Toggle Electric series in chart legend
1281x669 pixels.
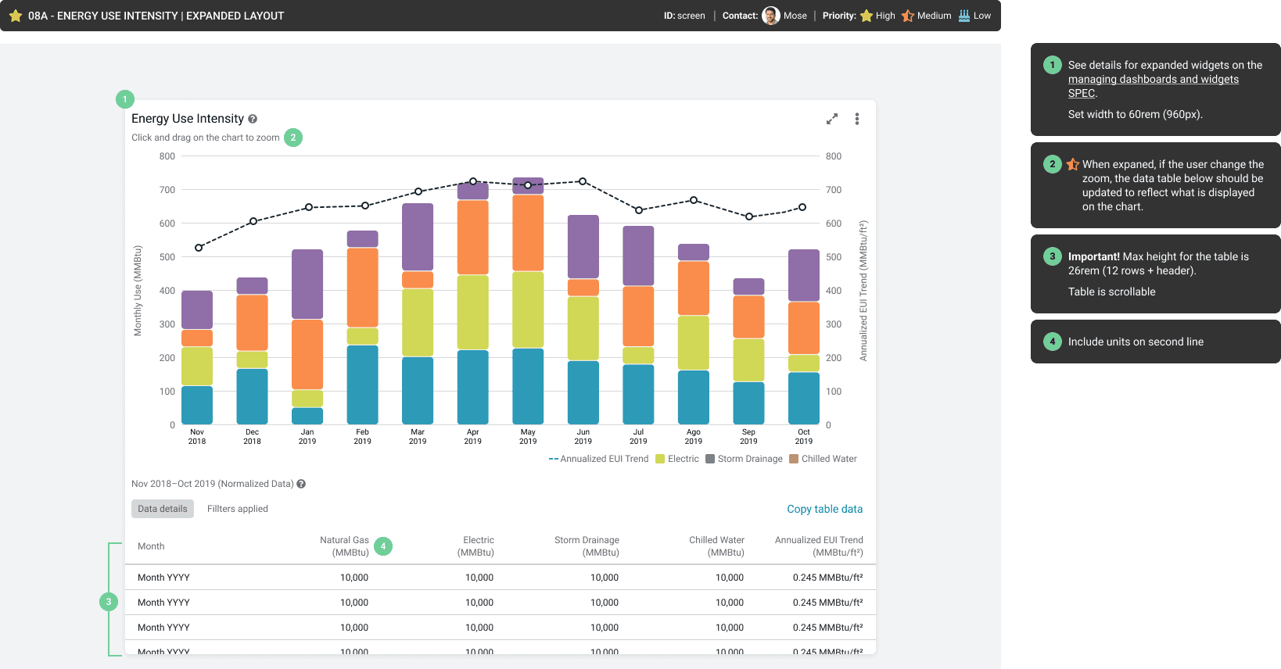[677, 459]
